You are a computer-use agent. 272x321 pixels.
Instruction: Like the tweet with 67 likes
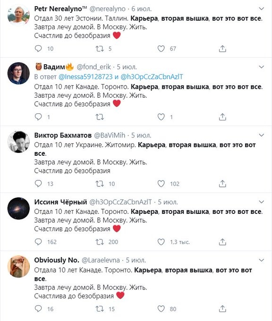161,49
